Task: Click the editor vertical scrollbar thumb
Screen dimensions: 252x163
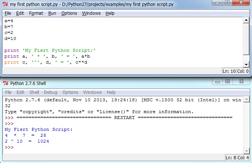Action: (246, 39)
